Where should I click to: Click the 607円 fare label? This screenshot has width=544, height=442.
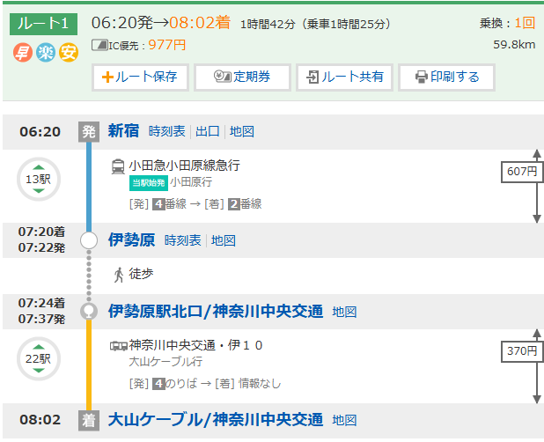tap(520, 171)
